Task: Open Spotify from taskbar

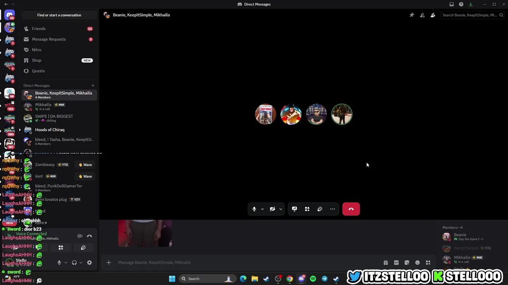Action: pyautogui.click(x=313, y=279)
